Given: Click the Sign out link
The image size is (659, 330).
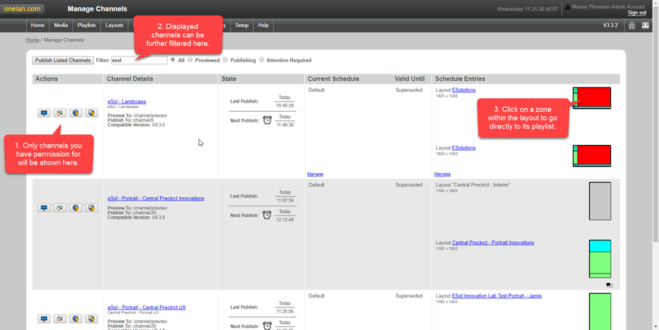Looking at the screenshot, I should coord(636,13).
